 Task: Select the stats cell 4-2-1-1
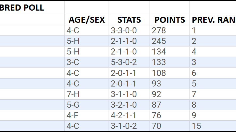point(129,116)
